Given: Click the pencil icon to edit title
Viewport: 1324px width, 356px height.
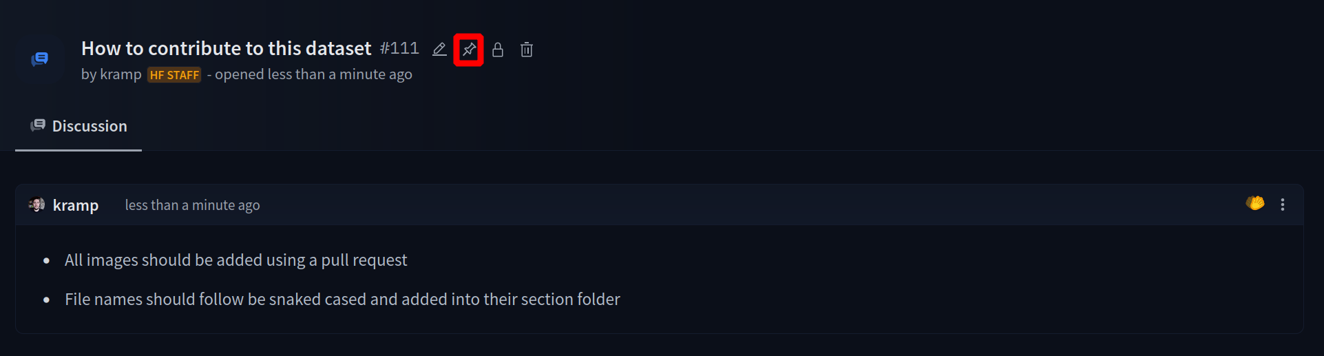Looking at the screenshot, I should 439,50.
